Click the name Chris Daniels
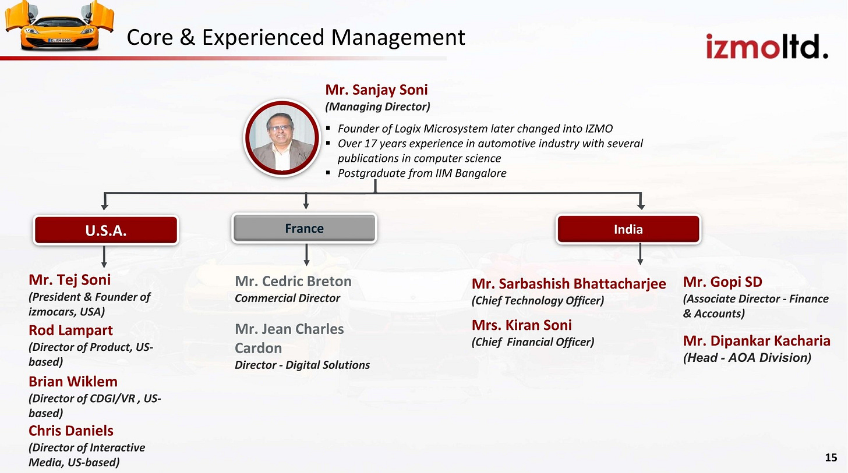This screenshot has width=848, height=473. pyautogui.click(x=71, y=431)
